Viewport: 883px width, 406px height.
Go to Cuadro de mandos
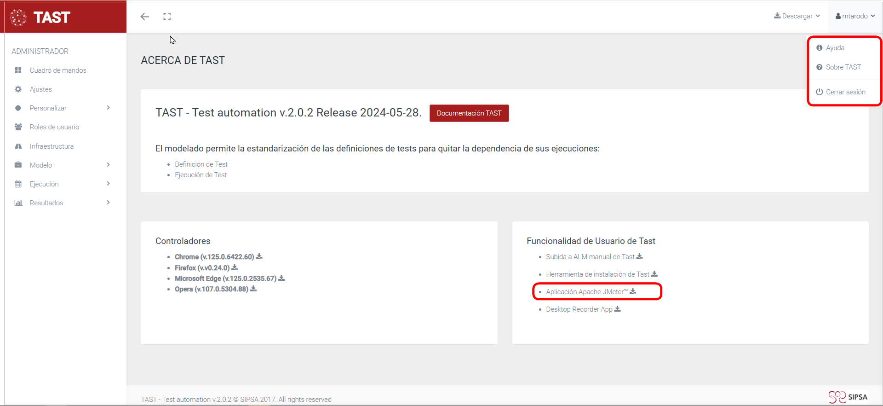coord(58,70)
